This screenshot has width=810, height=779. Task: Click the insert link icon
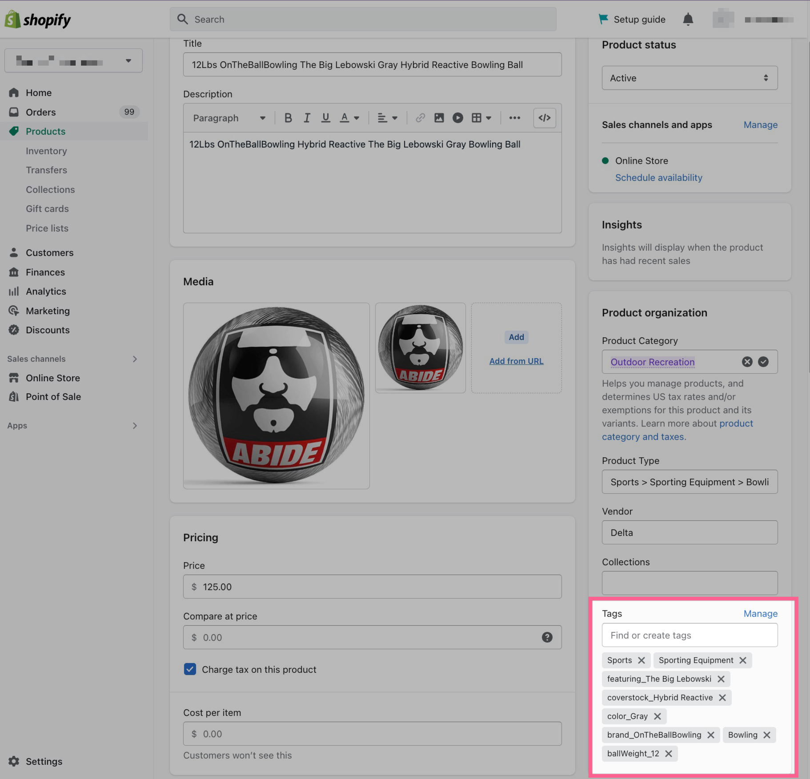point(420,118)
